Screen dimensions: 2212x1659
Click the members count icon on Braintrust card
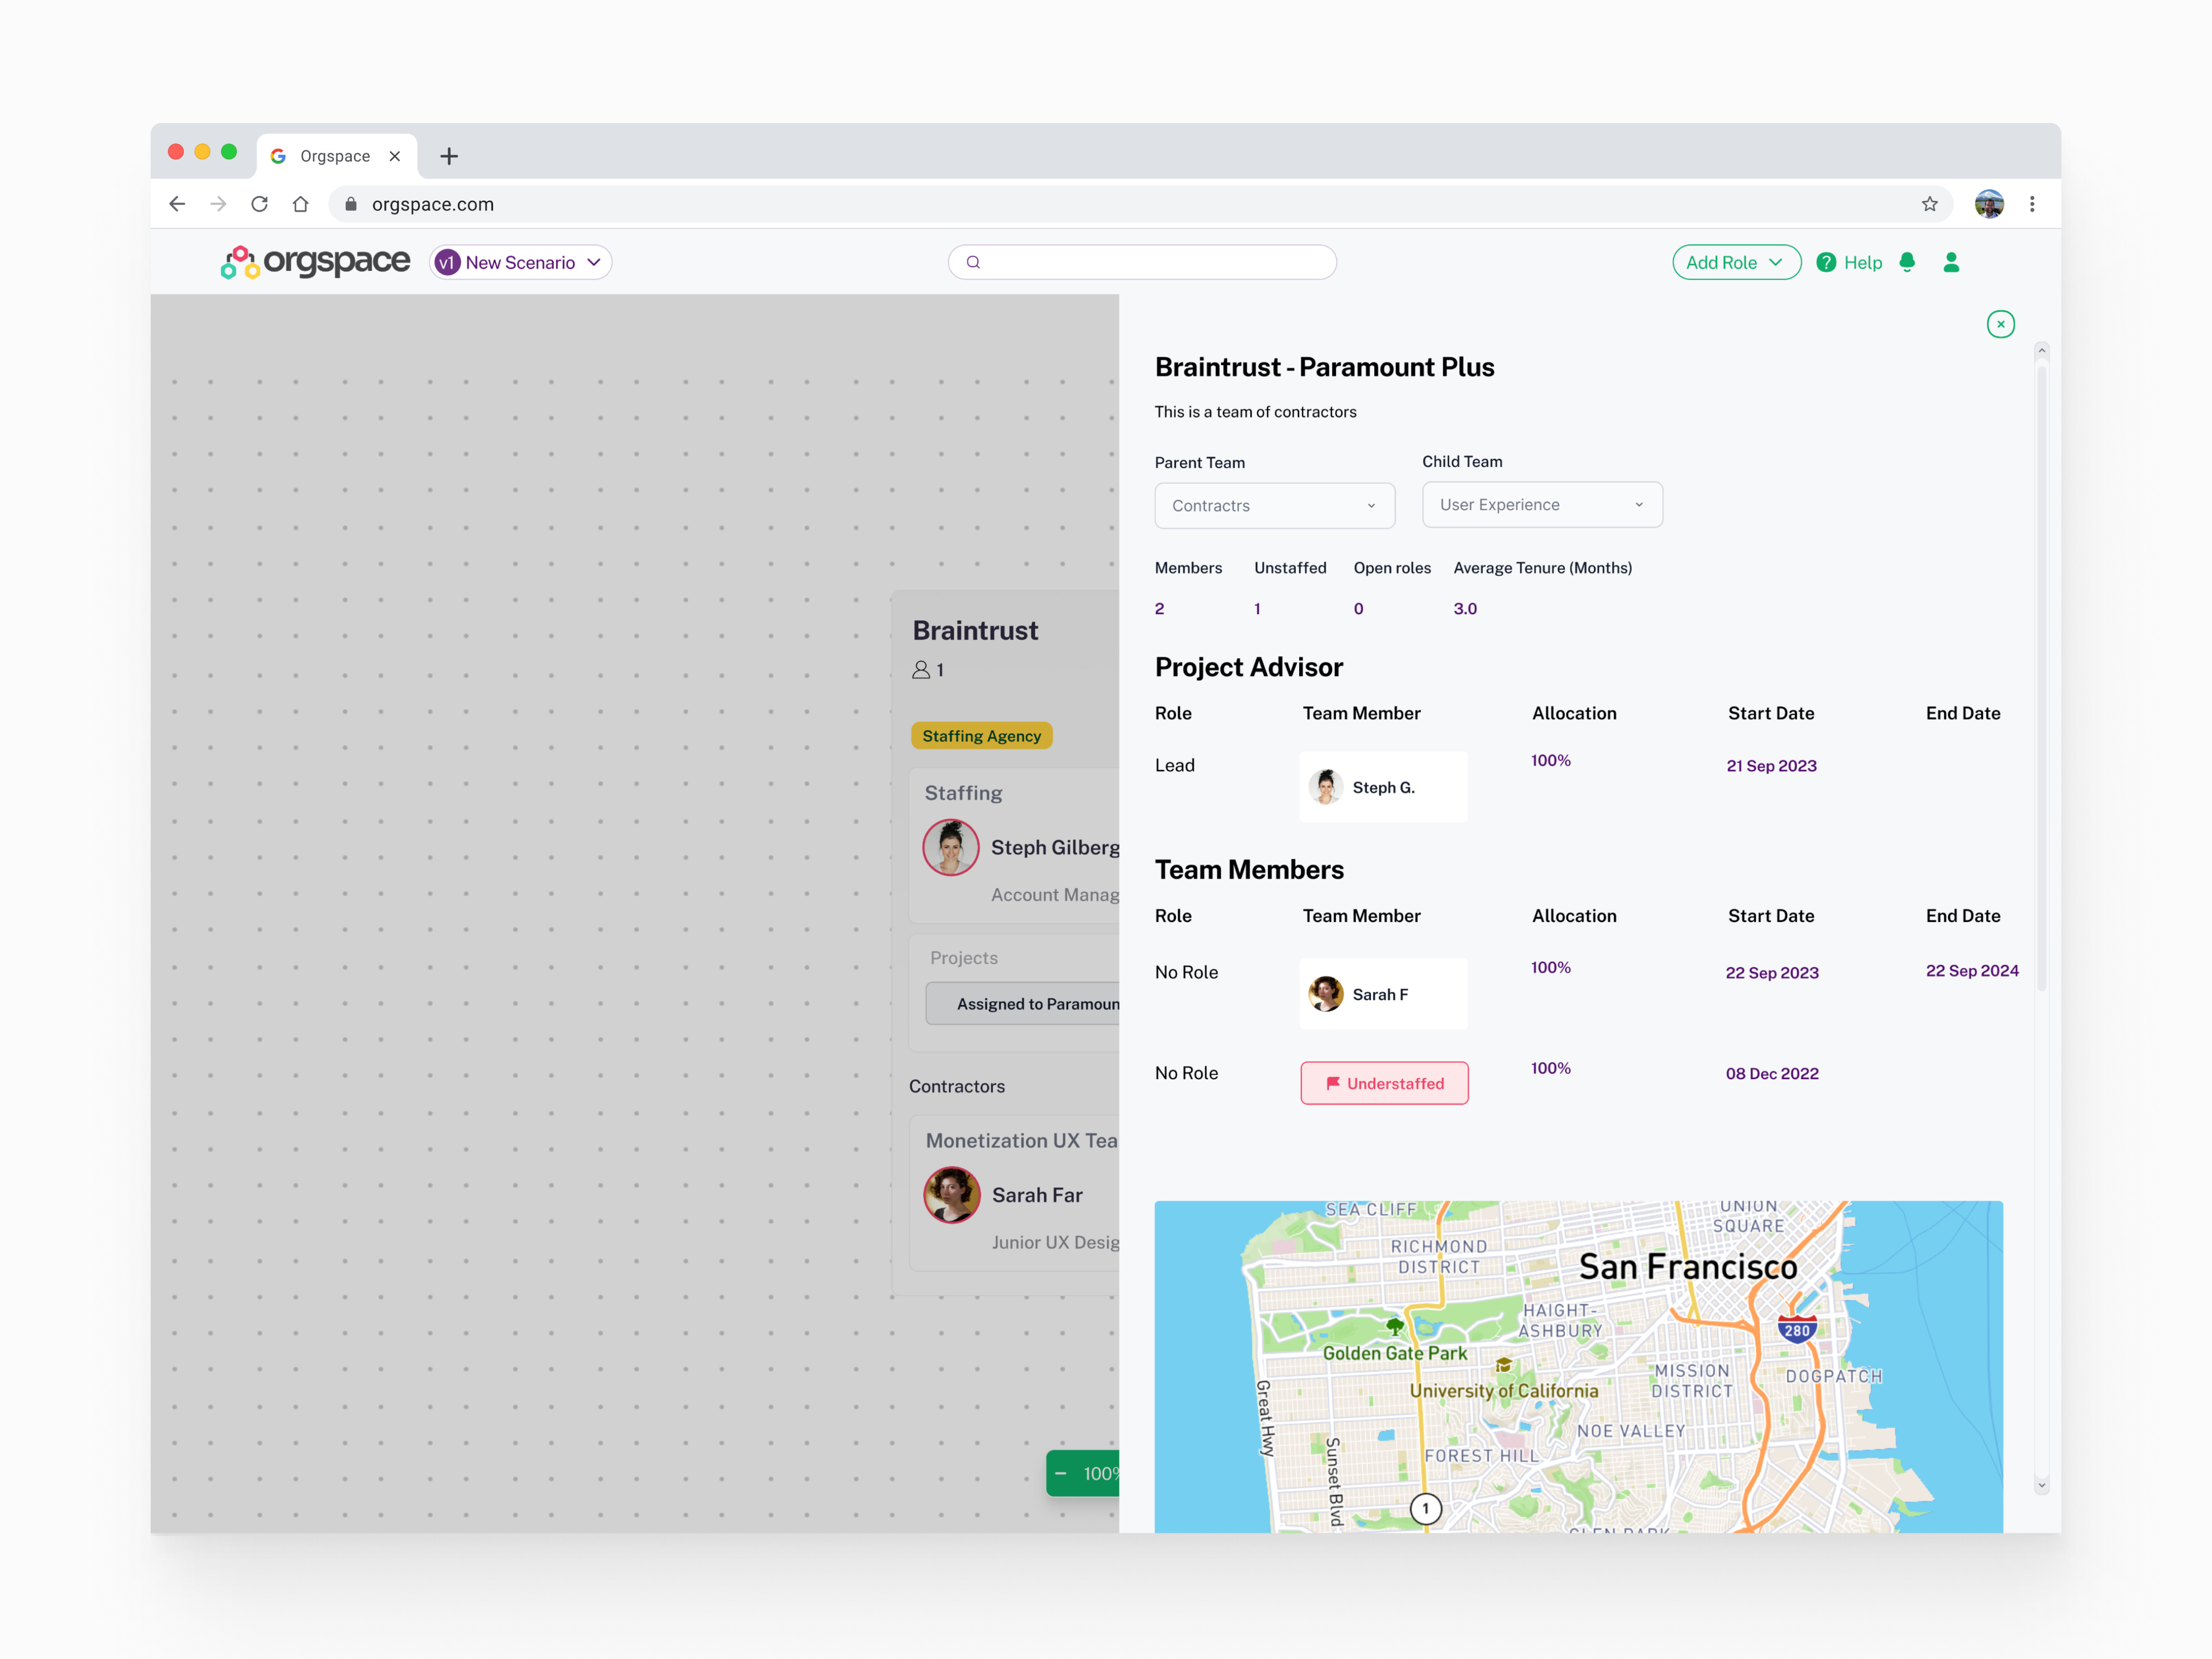(x=922, y=670)
